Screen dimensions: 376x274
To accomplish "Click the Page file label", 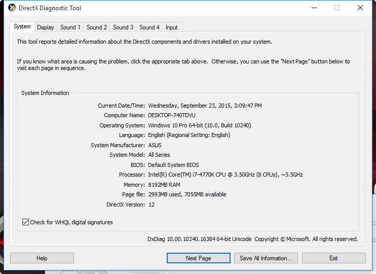I will click(133, 194).
